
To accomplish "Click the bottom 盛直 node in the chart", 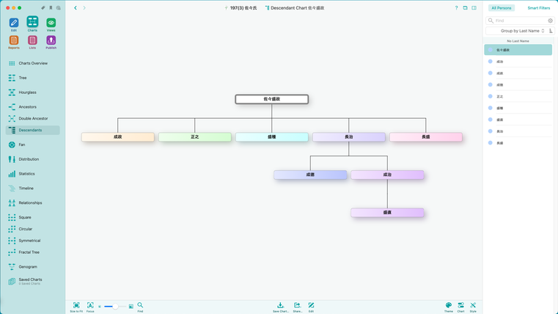I will pos(387,213).
